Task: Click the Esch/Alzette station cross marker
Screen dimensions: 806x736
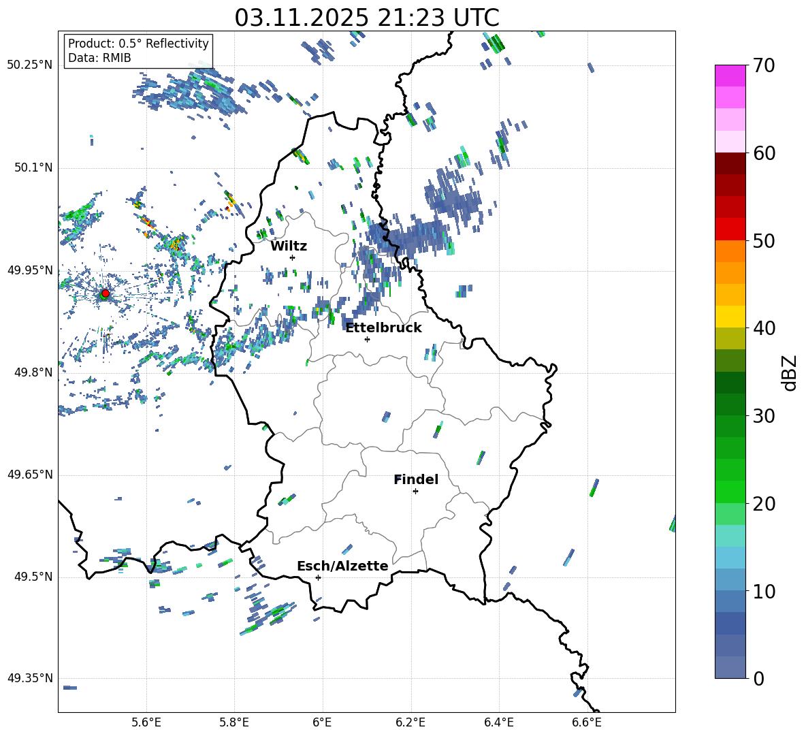Action: tap(318, 577)
